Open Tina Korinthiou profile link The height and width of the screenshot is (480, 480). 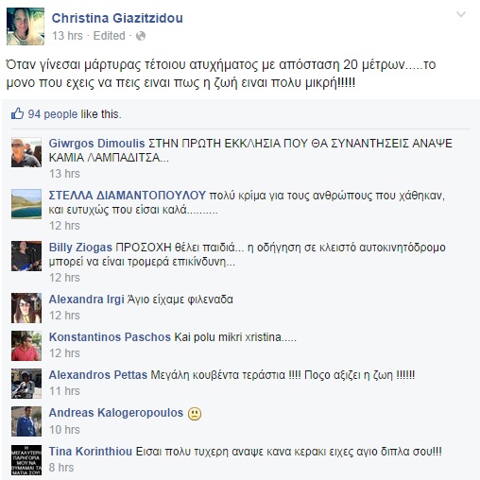pos(91,452)
